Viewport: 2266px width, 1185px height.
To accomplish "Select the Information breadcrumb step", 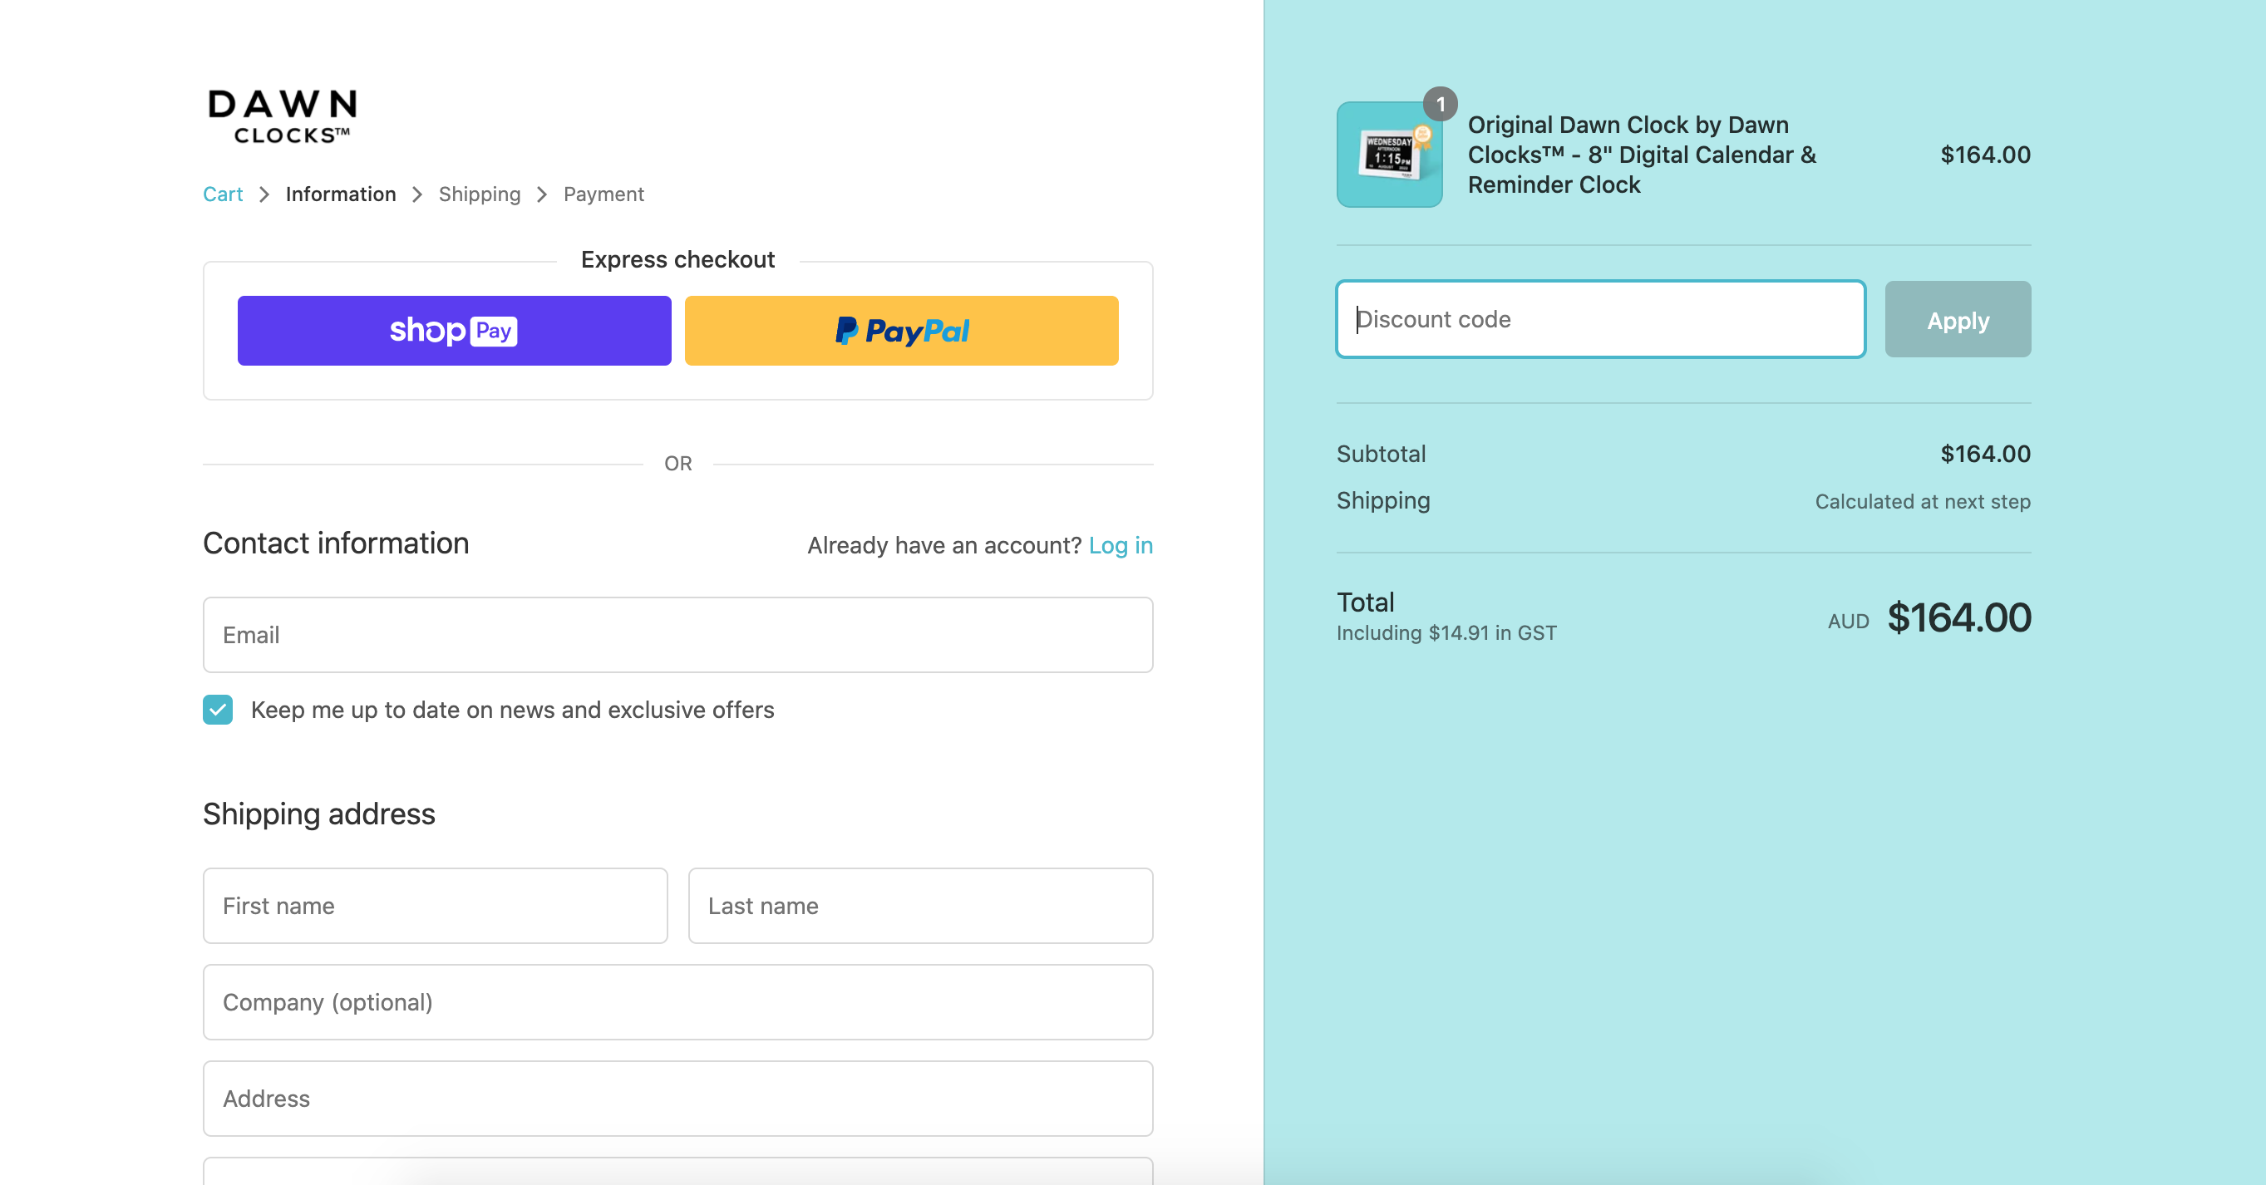I will pyautogui.click(x=341, y=194).
